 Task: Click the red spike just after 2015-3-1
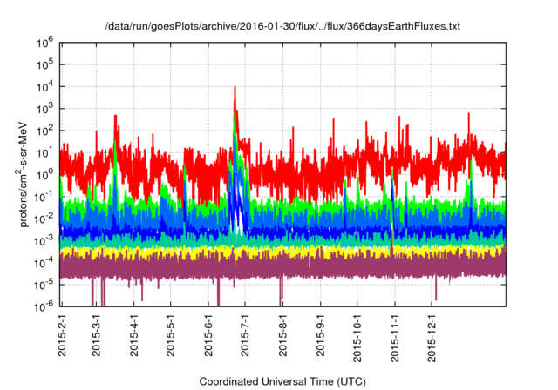pos(115,117)
